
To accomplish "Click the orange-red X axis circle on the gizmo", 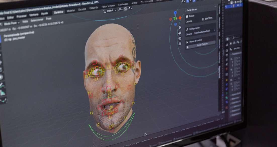I will pyautogui.click(x=180, y=18).
